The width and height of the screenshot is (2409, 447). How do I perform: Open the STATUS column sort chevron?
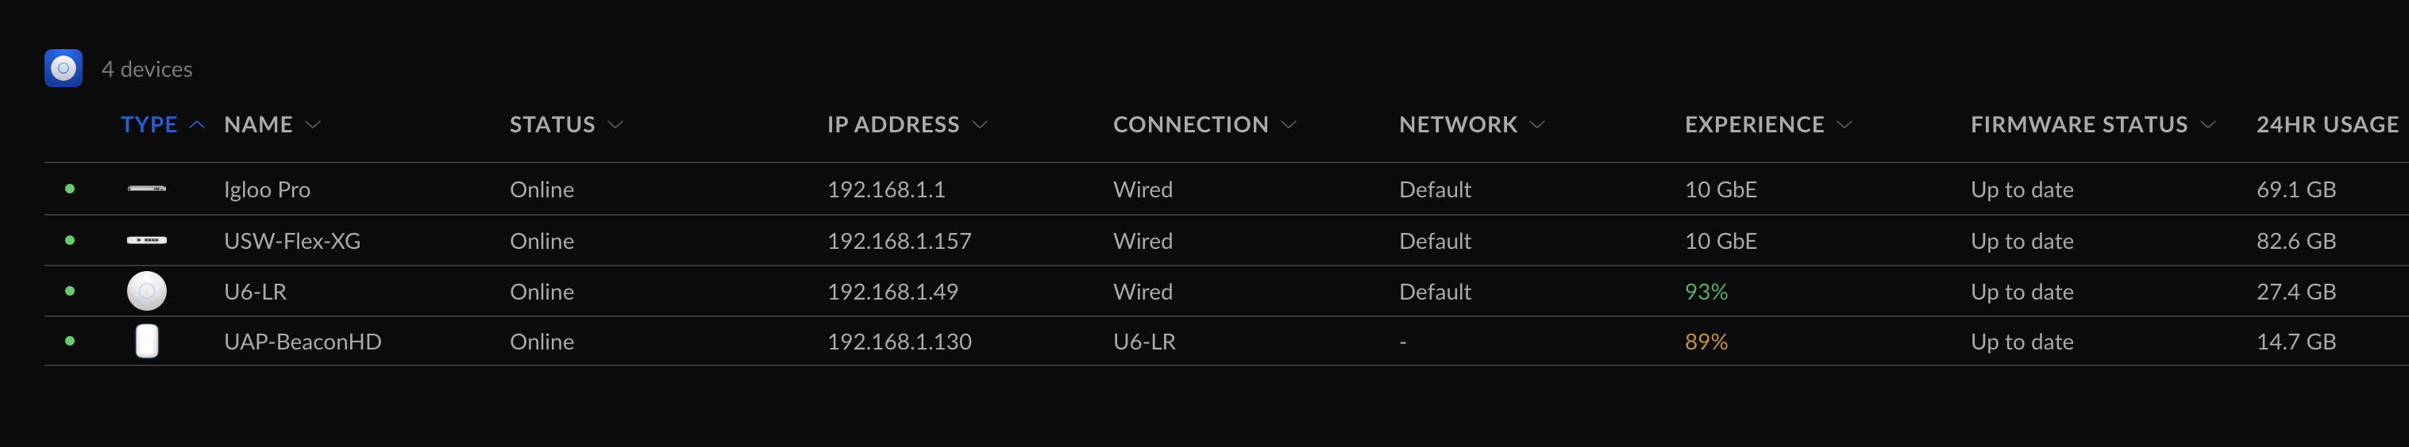[x=615, y=125]
